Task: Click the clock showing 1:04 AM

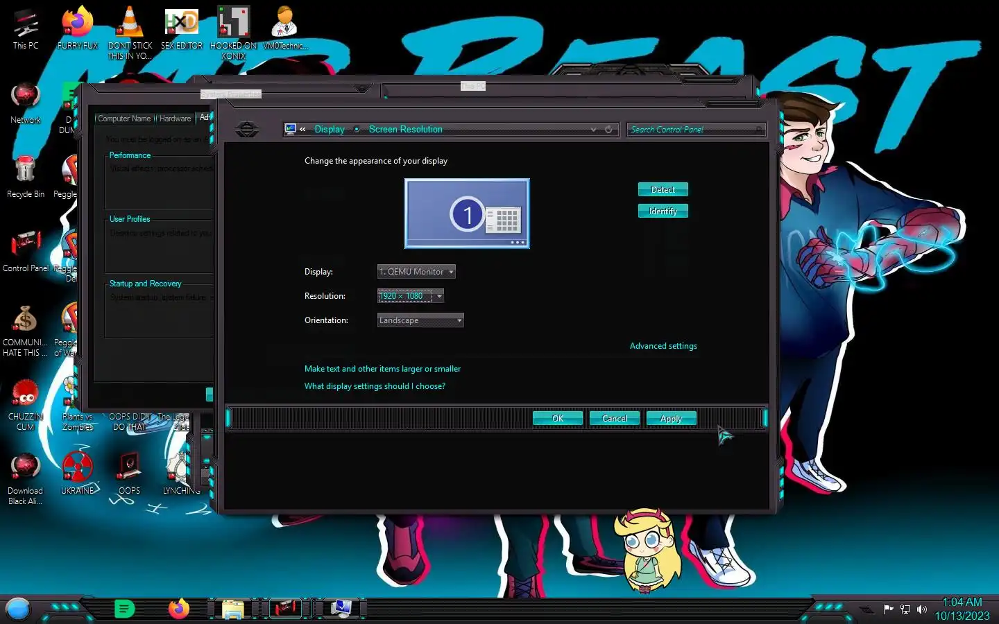Action: tap(962, 603)
